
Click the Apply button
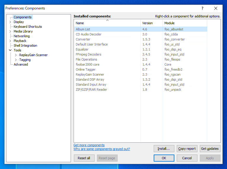pos(210,158)
